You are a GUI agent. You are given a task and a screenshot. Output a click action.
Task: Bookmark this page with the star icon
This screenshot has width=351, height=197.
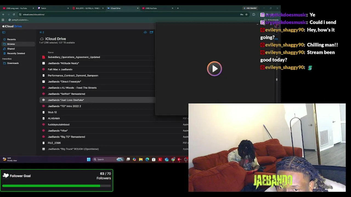247,15
